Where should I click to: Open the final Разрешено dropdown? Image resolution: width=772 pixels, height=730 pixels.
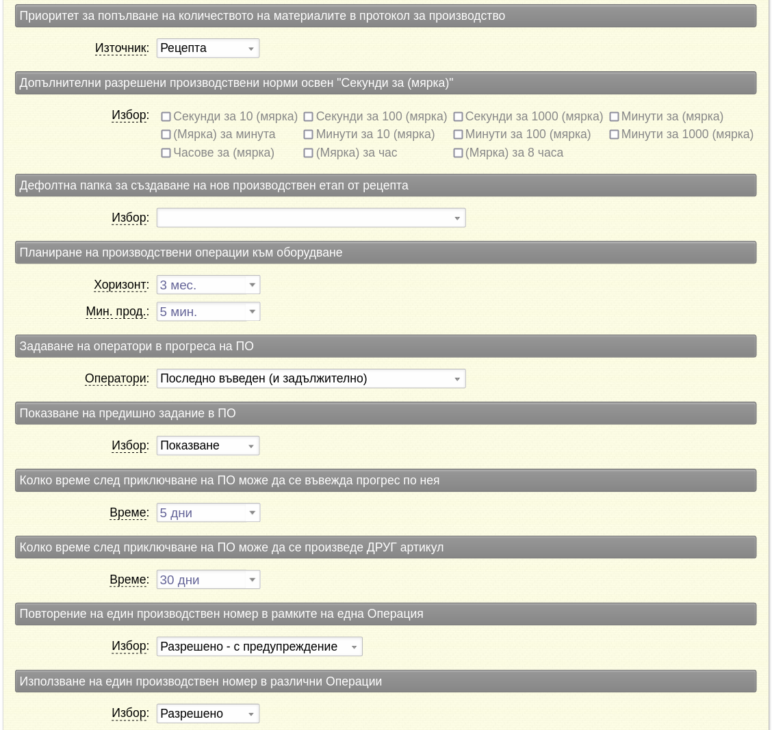[x=208, y=714]
